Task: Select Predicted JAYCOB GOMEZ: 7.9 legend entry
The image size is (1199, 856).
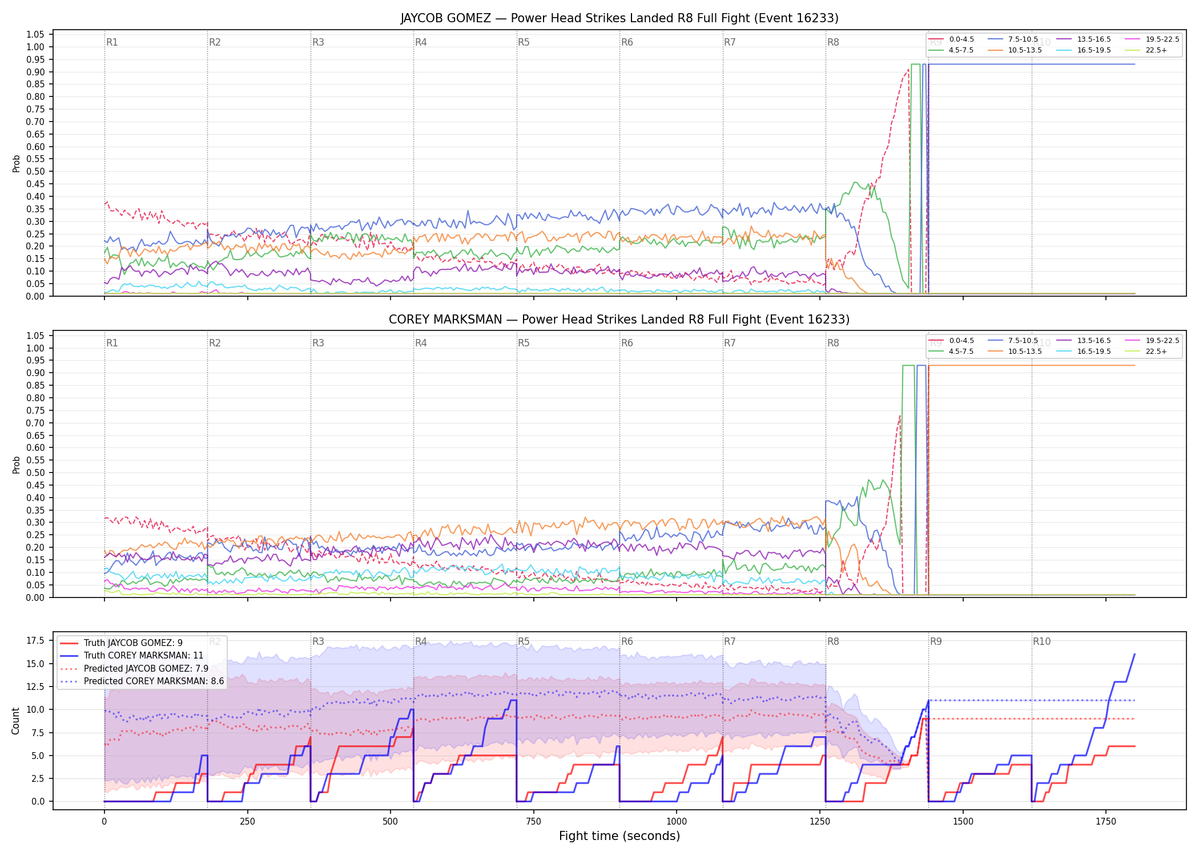Action: [134, 668]
